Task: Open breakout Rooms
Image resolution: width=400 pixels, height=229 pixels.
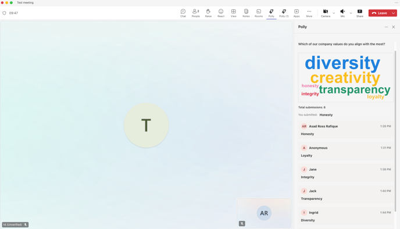Action: [x=259, y=13]
